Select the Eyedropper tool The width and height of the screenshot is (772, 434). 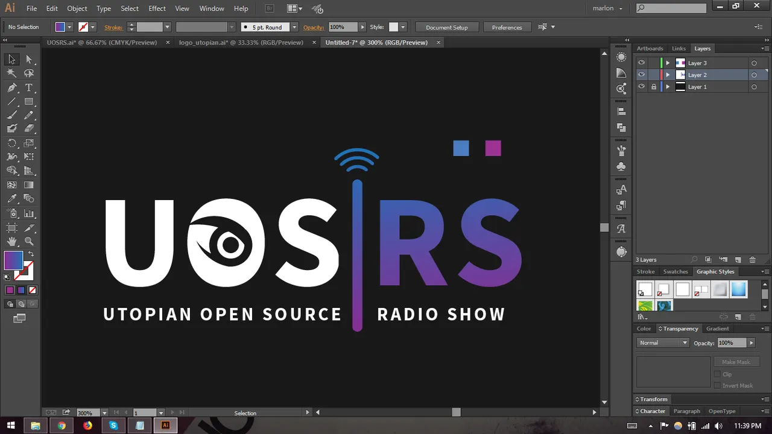coord(11,199)
